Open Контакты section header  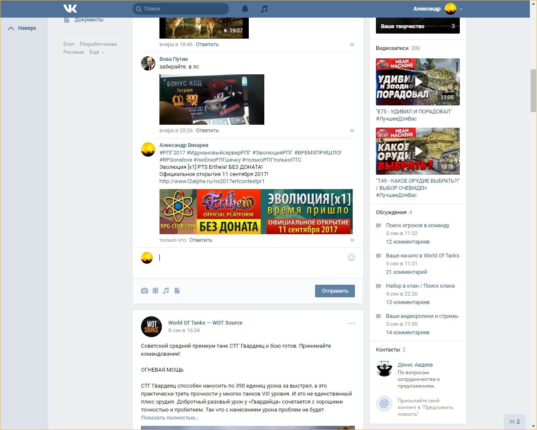(391, 350)
